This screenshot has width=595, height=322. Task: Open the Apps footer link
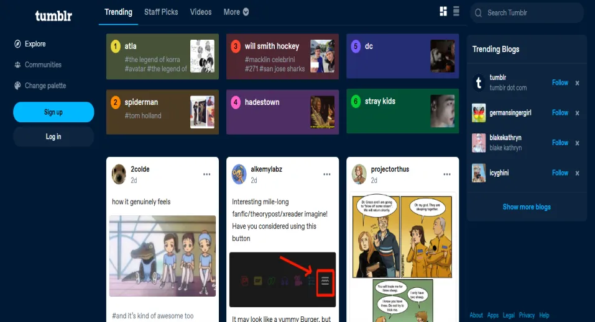pyautogui.click(x=493, y=315)
